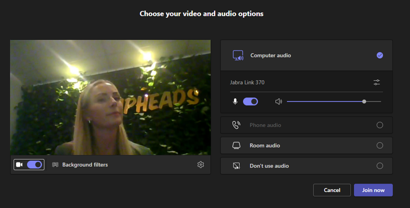Select the Phone audio radio button
Viewport: 410px width, 208px height.
[380, 125]
